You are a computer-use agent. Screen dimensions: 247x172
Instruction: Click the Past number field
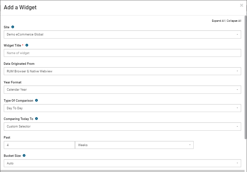pyautogui.click(x=39, y=145)
